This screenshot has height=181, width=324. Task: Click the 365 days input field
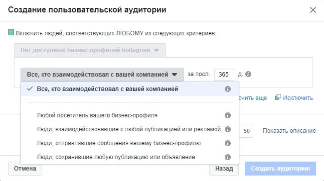224,75
